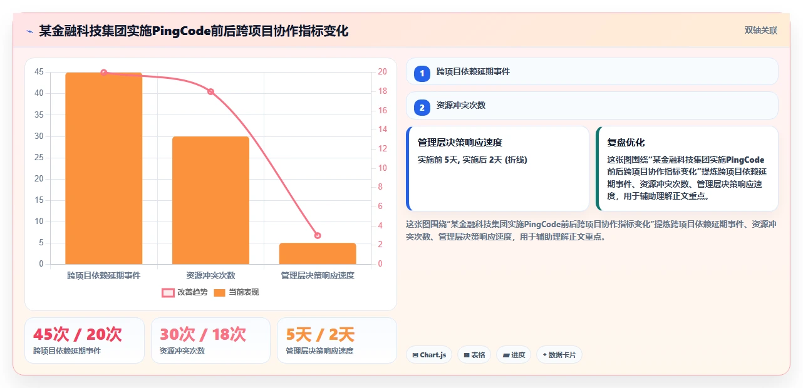Click the 表格 tag
Screen dimensions: 803x388
coord(474,355)
